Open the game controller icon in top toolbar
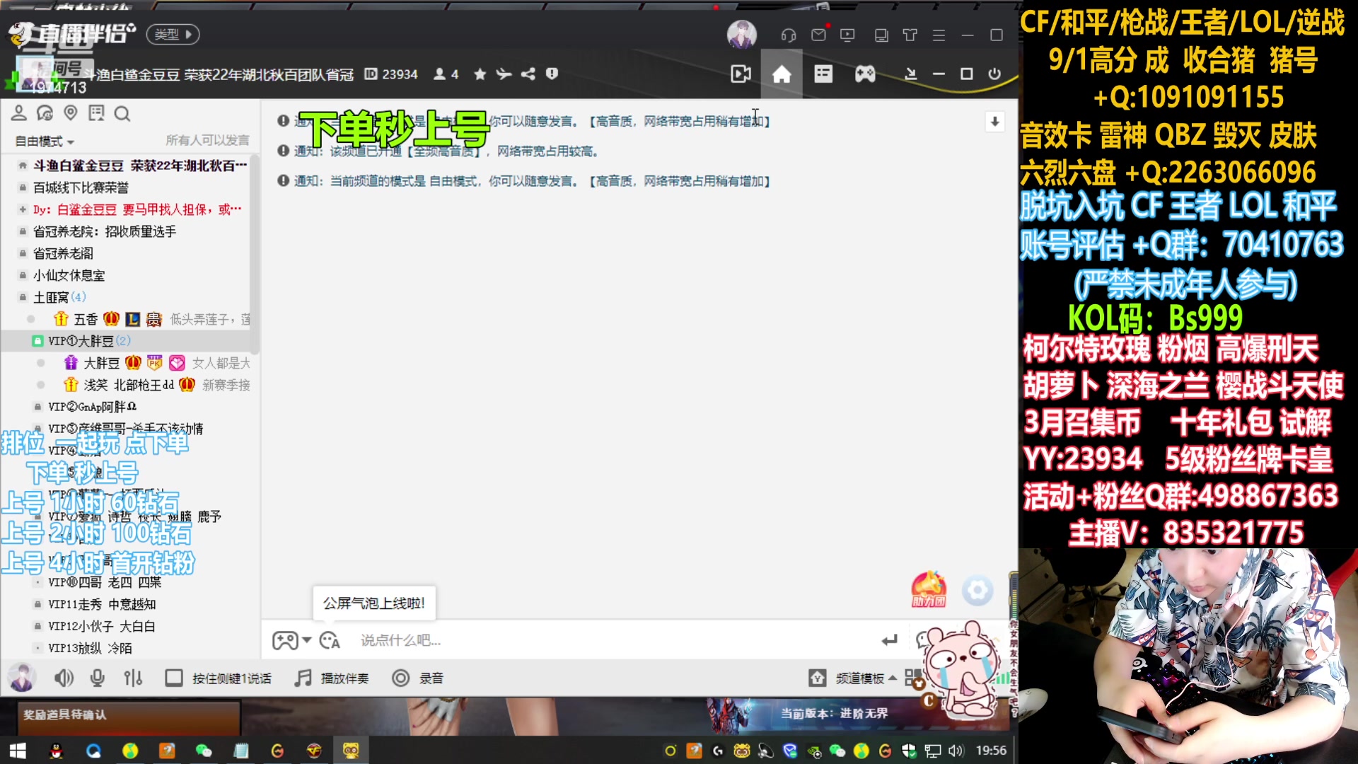This screenshot has width=1358, height=764. [x=865, y=74]
